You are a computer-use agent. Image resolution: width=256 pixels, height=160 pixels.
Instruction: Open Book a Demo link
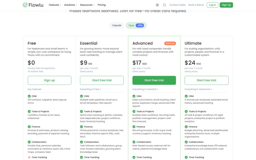(196, 5)
